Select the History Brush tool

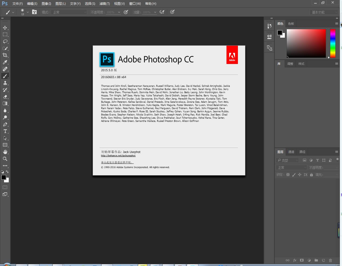click(x=5, y=90)
